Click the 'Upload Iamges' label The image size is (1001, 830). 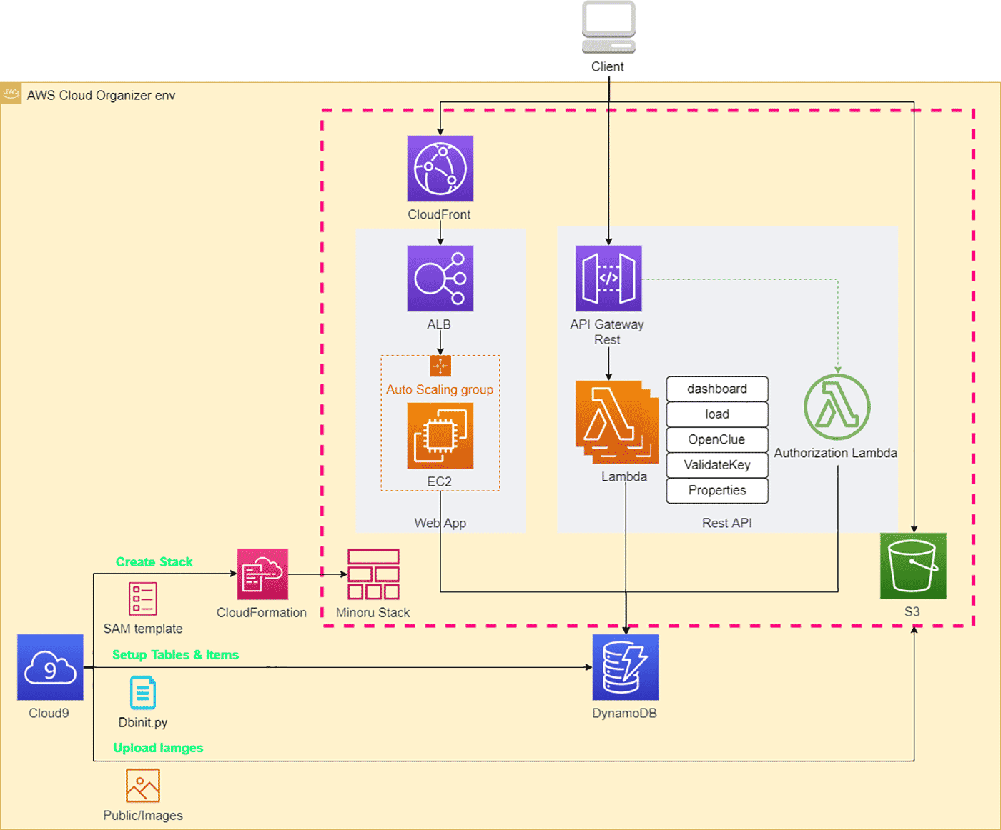click(x=158, y=748)
